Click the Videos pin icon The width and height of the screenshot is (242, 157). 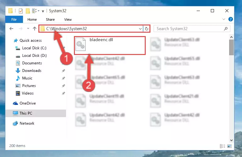click(64, 93)
